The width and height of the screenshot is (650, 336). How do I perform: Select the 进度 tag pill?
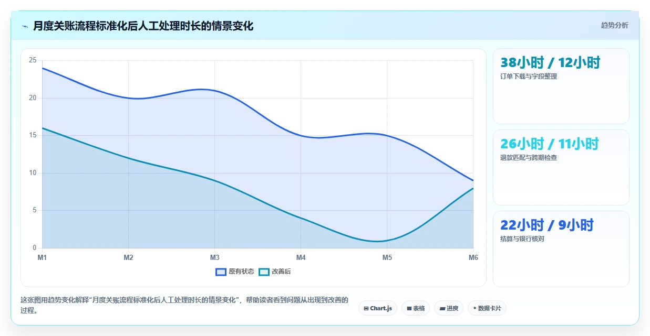(x=449, y=308)
